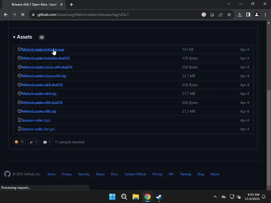Show hidden system tray icons
Viewport: 271px width, 203px height.
point(215,197)
